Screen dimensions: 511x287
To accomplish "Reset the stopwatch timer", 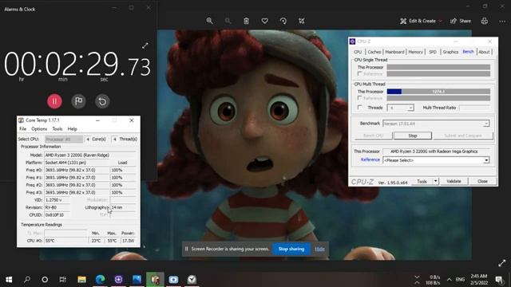I will 102,101.
